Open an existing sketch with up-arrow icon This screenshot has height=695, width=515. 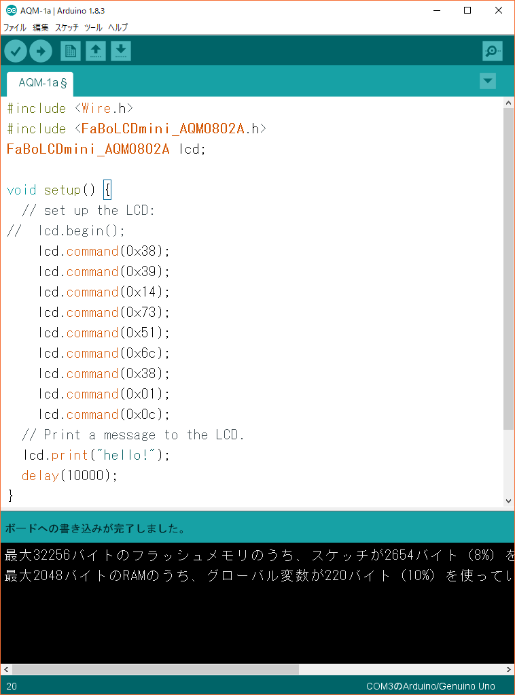coord(95,51)
